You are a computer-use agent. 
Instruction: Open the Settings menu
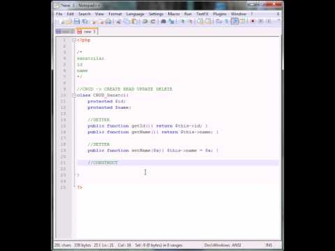pyautogui.click(x=156, y=14)
